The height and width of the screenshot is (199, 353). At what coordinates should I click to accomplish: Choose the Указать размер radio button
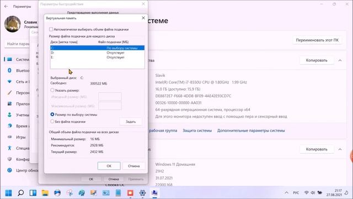coord(52,90)
